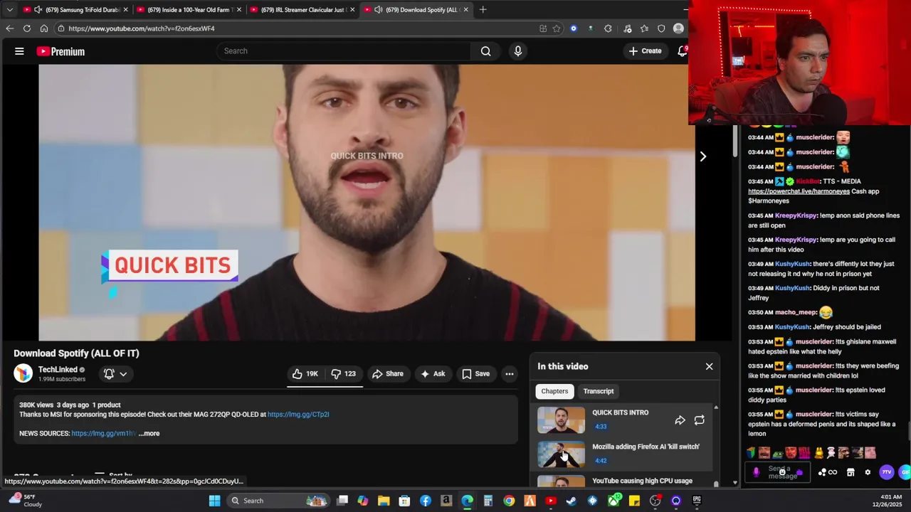The image size is (911, 512).
Task: Open YouTube notifications bell
Action: pos(682,51)
